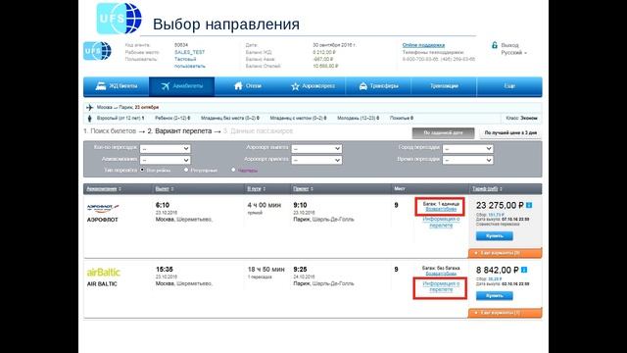Viewport: 627px width, 353px height.
Task: Click the blue info icon next to 23 275,00 price
Action: pos(529,205)
